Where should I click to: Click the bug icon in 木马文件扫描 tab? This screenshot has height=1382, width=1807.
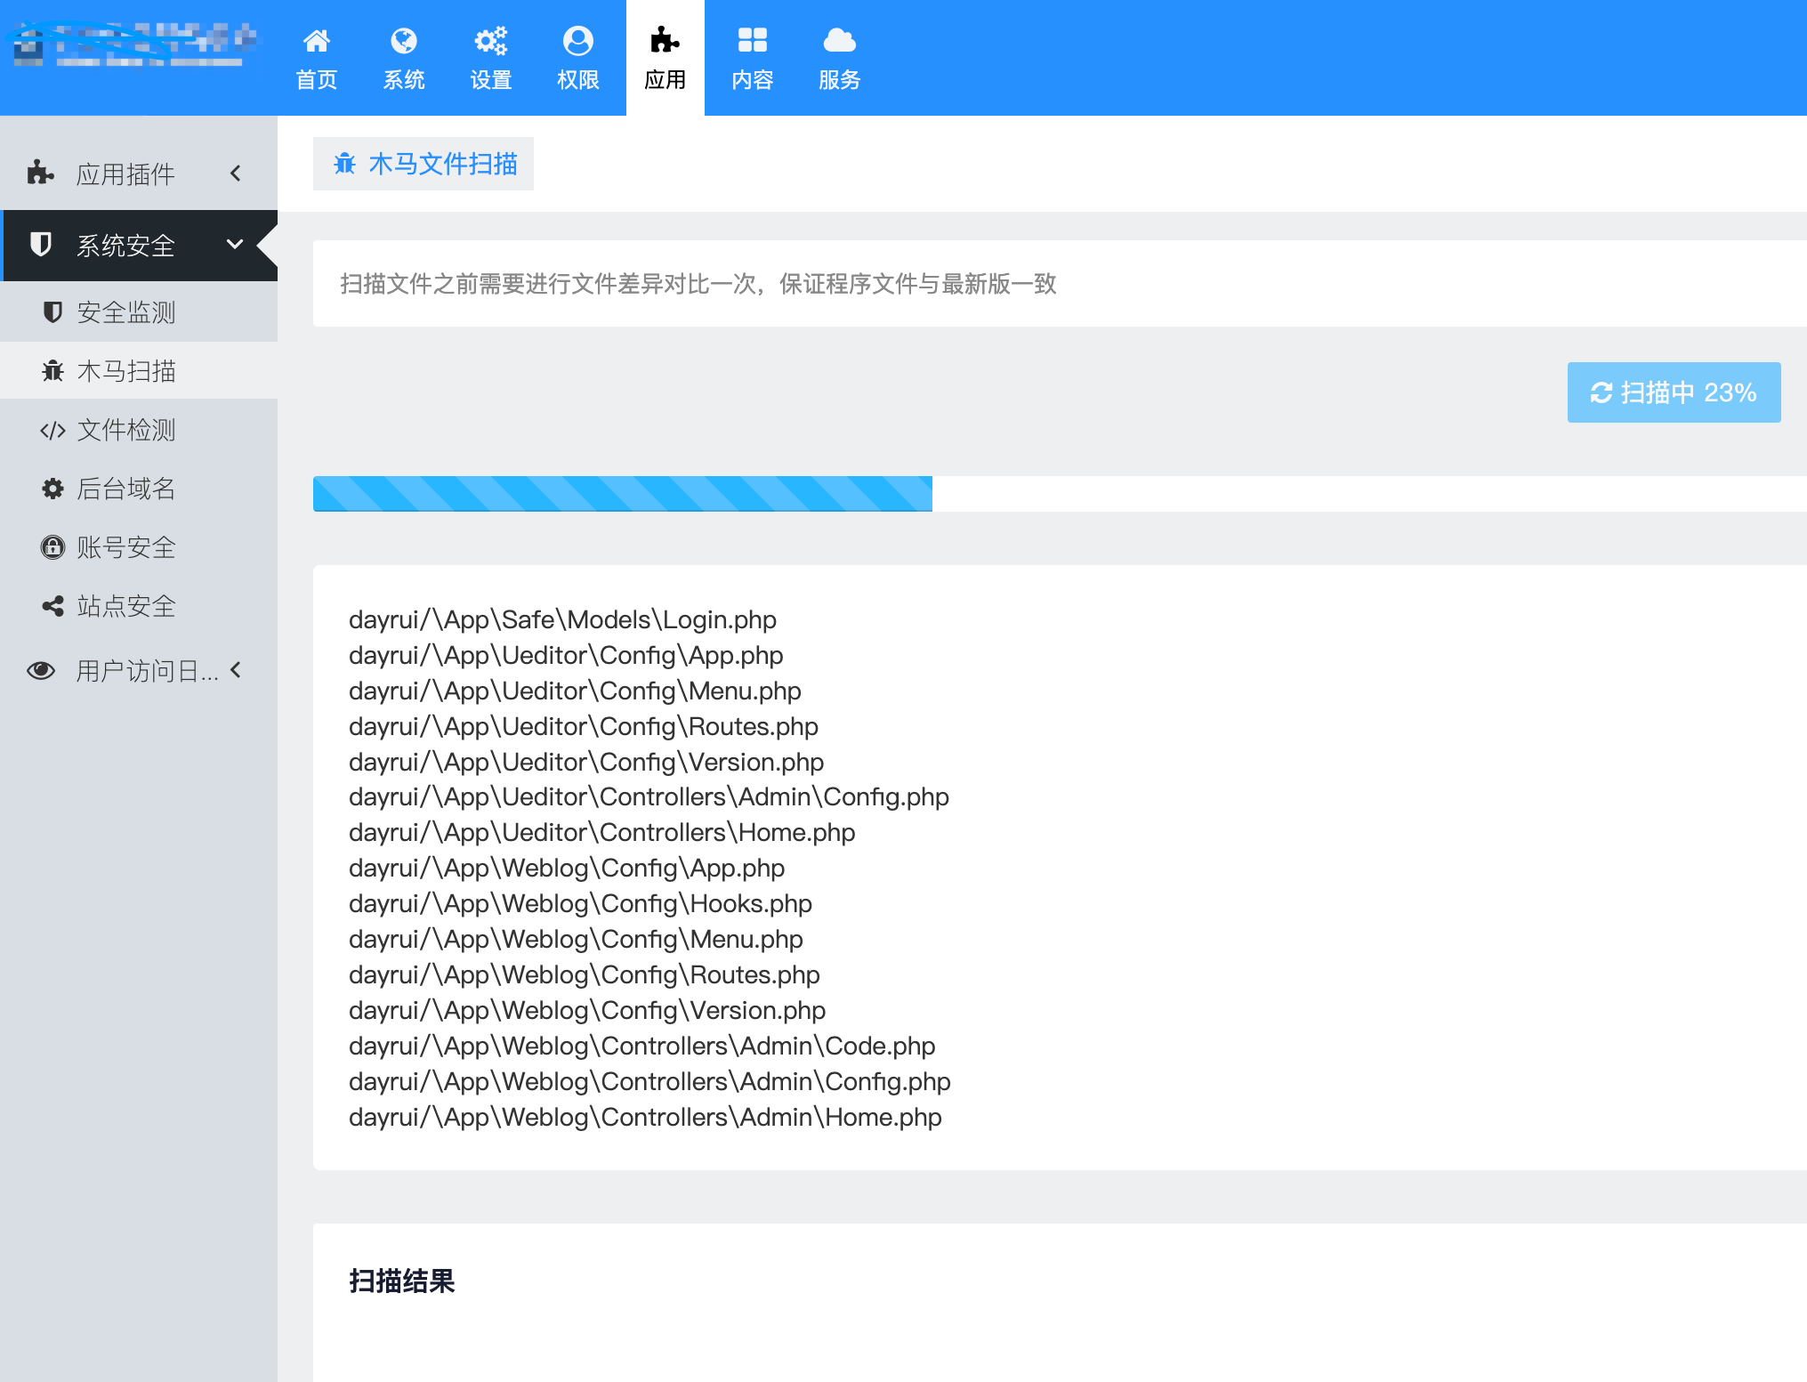point(344,164)
